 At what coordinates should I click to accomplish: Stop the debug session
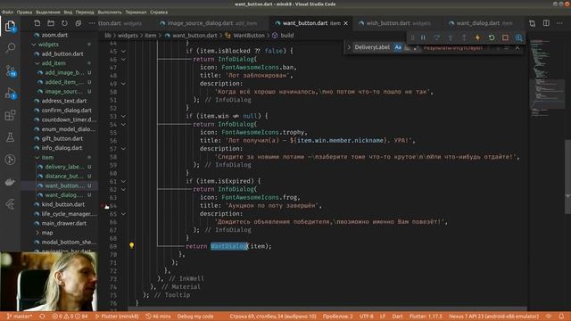pos(505,37)
